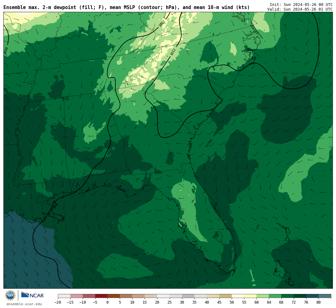Click the NCAR logo
This screenshot has width=336, height=308.
click(x=32, y=295)
